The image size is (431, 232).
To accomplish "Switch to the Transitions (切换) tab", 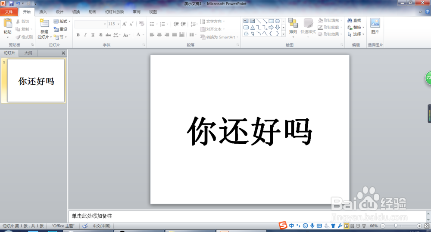I will 76,12.
